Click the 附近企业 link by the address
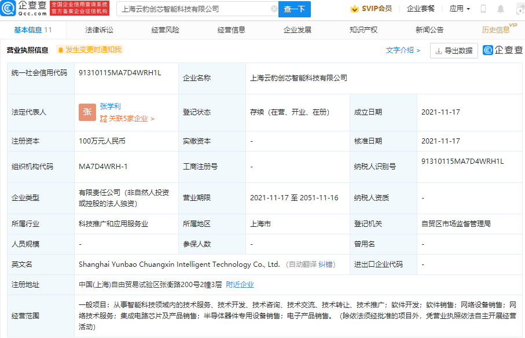 pos(240,285)
